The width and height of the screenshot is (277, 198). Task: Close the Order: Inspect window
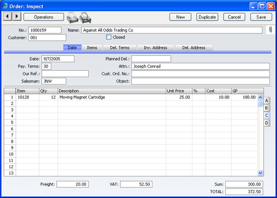[271, 6]
